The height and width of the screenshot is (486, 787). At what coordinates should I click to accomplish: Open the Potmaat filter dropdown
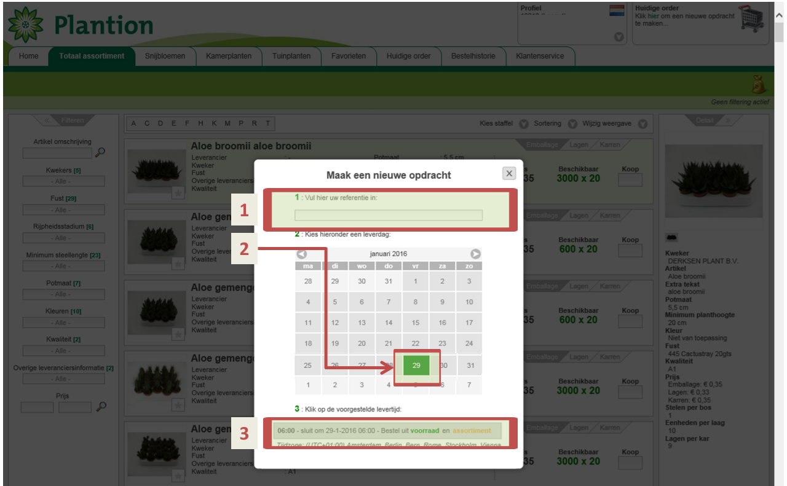[64, 294]
